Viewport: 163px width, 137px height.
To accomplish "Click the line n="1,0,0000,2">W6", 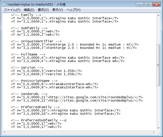I will (35, 31).
